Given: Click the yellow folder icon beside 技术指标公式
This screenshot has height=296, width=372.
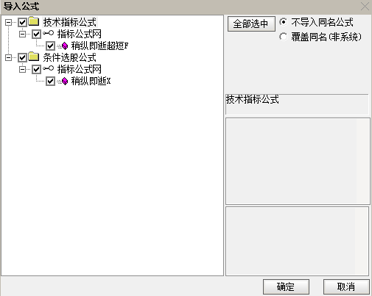Looking at the screenshot, I should point(34,21).
